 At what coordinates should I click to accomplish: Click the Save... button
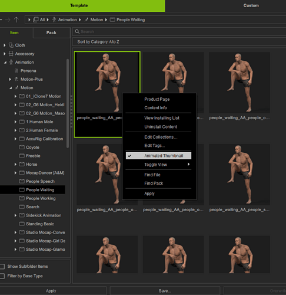pyautogui.click(x=165, y=291)
